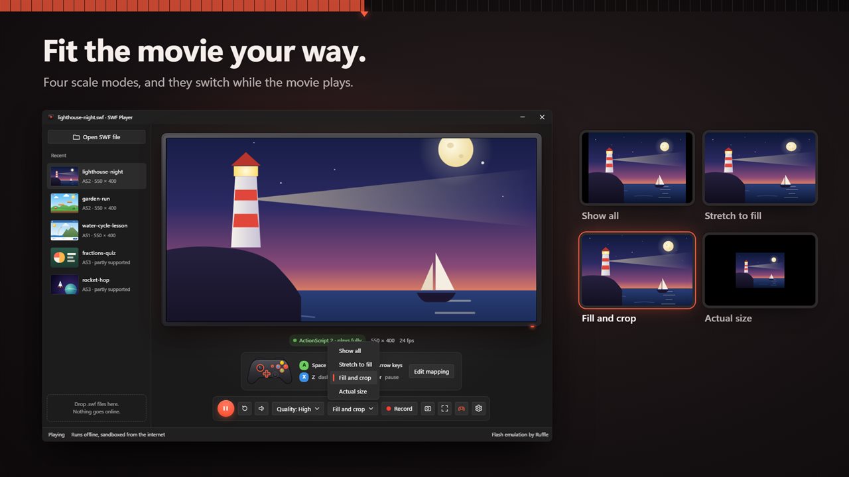Click the Playing status text
This screenshot has width=849, height=477.
click(x=56, y=435)
